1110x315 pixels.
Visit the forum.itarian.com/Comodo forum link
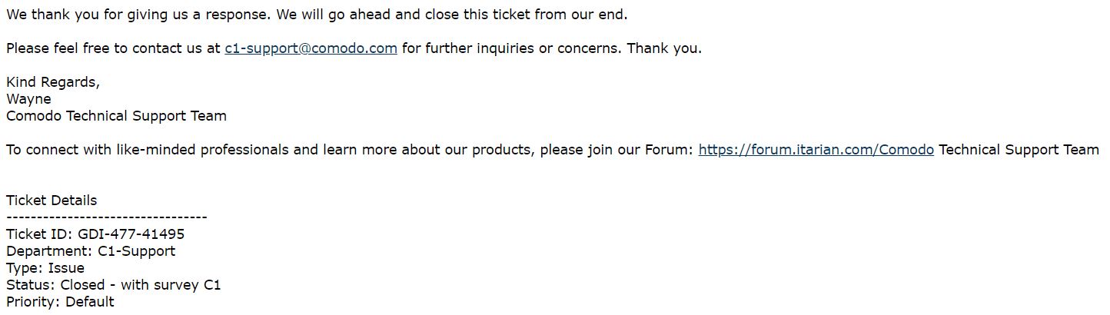click(816, 150)
